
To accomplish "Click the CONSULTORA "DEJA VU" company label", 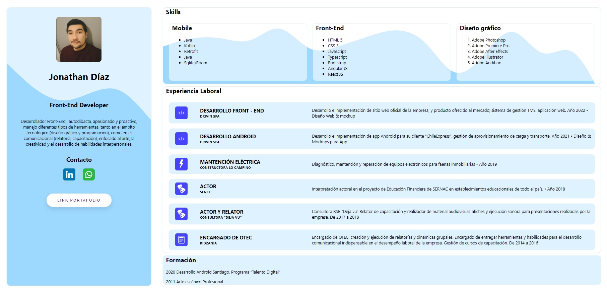I will (221, 218).
